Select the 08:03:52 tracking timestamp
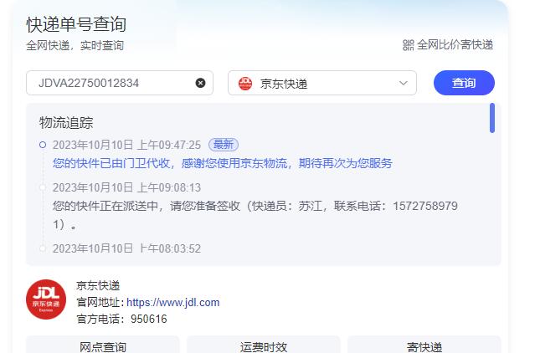This screenshot has height=353, width=540. (x=126, y=248)
